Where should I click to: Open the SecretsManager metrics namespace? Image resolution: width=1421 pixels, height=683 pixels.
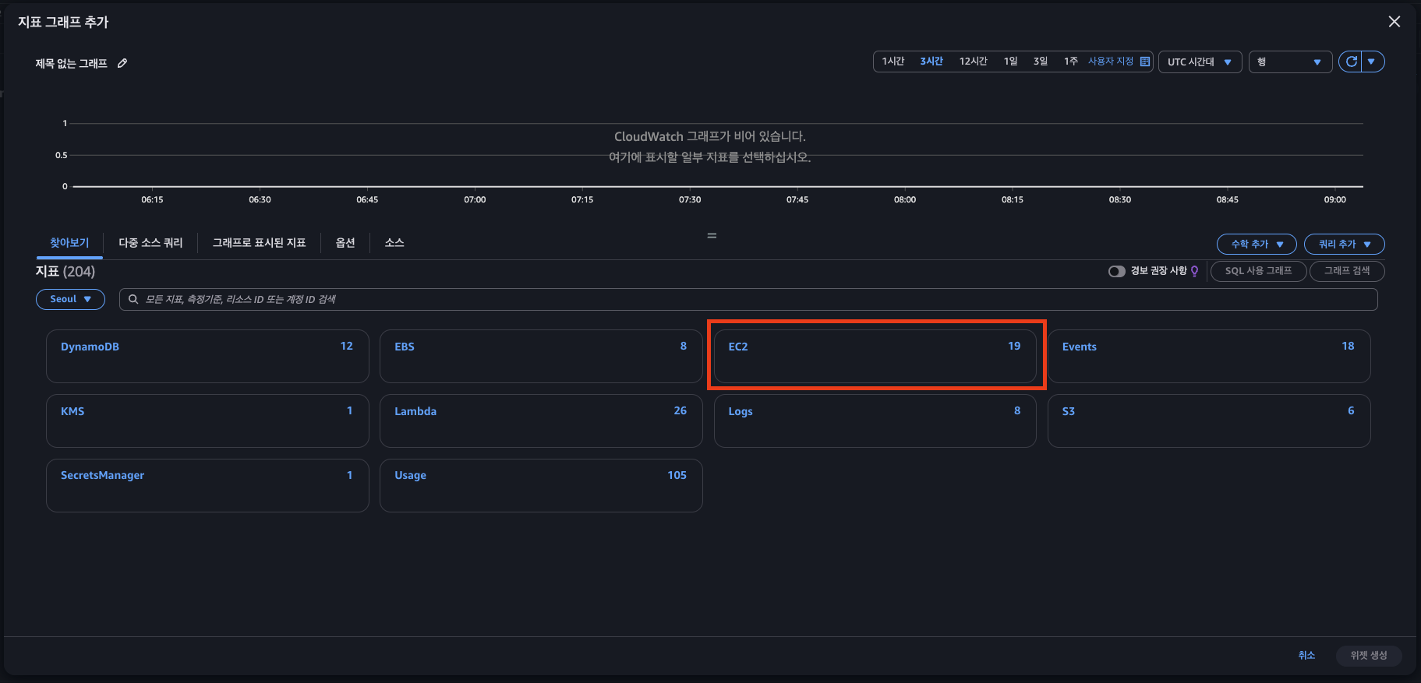[x=207, y=485]
